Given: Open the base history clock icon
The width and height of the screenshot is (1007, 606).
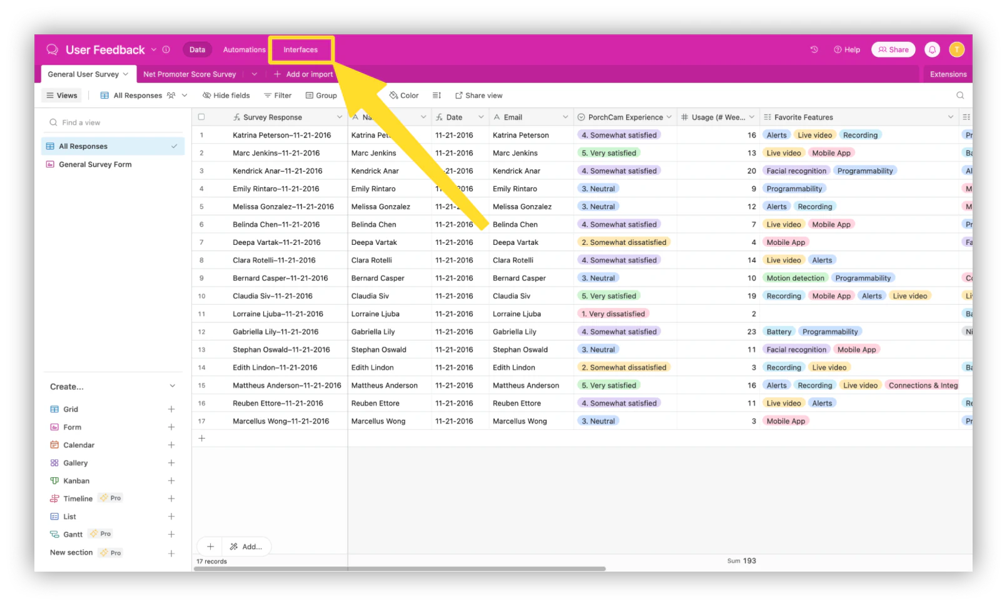Looking at the screenshot, I should tap(814, 49).
